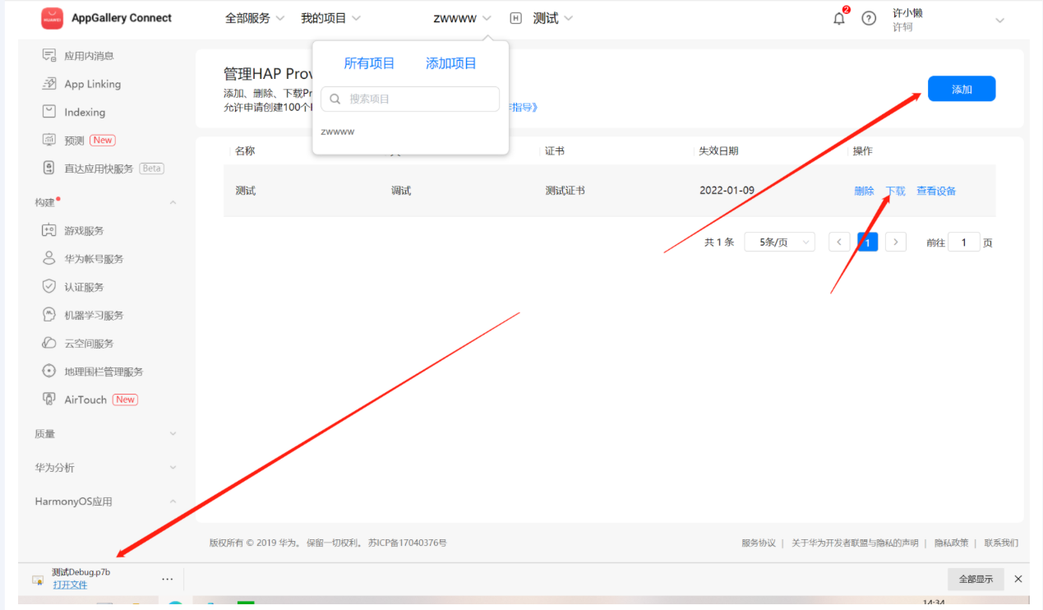1043x610 pixels.
Task: Open the 隐私政策 footer link
Action: (x=952, y=543)
